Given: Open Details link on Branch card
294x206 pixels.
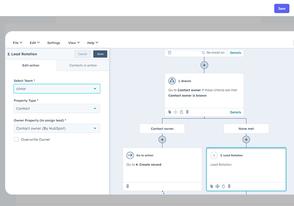Looking at the screenshot, I should (x=235, y=112).
